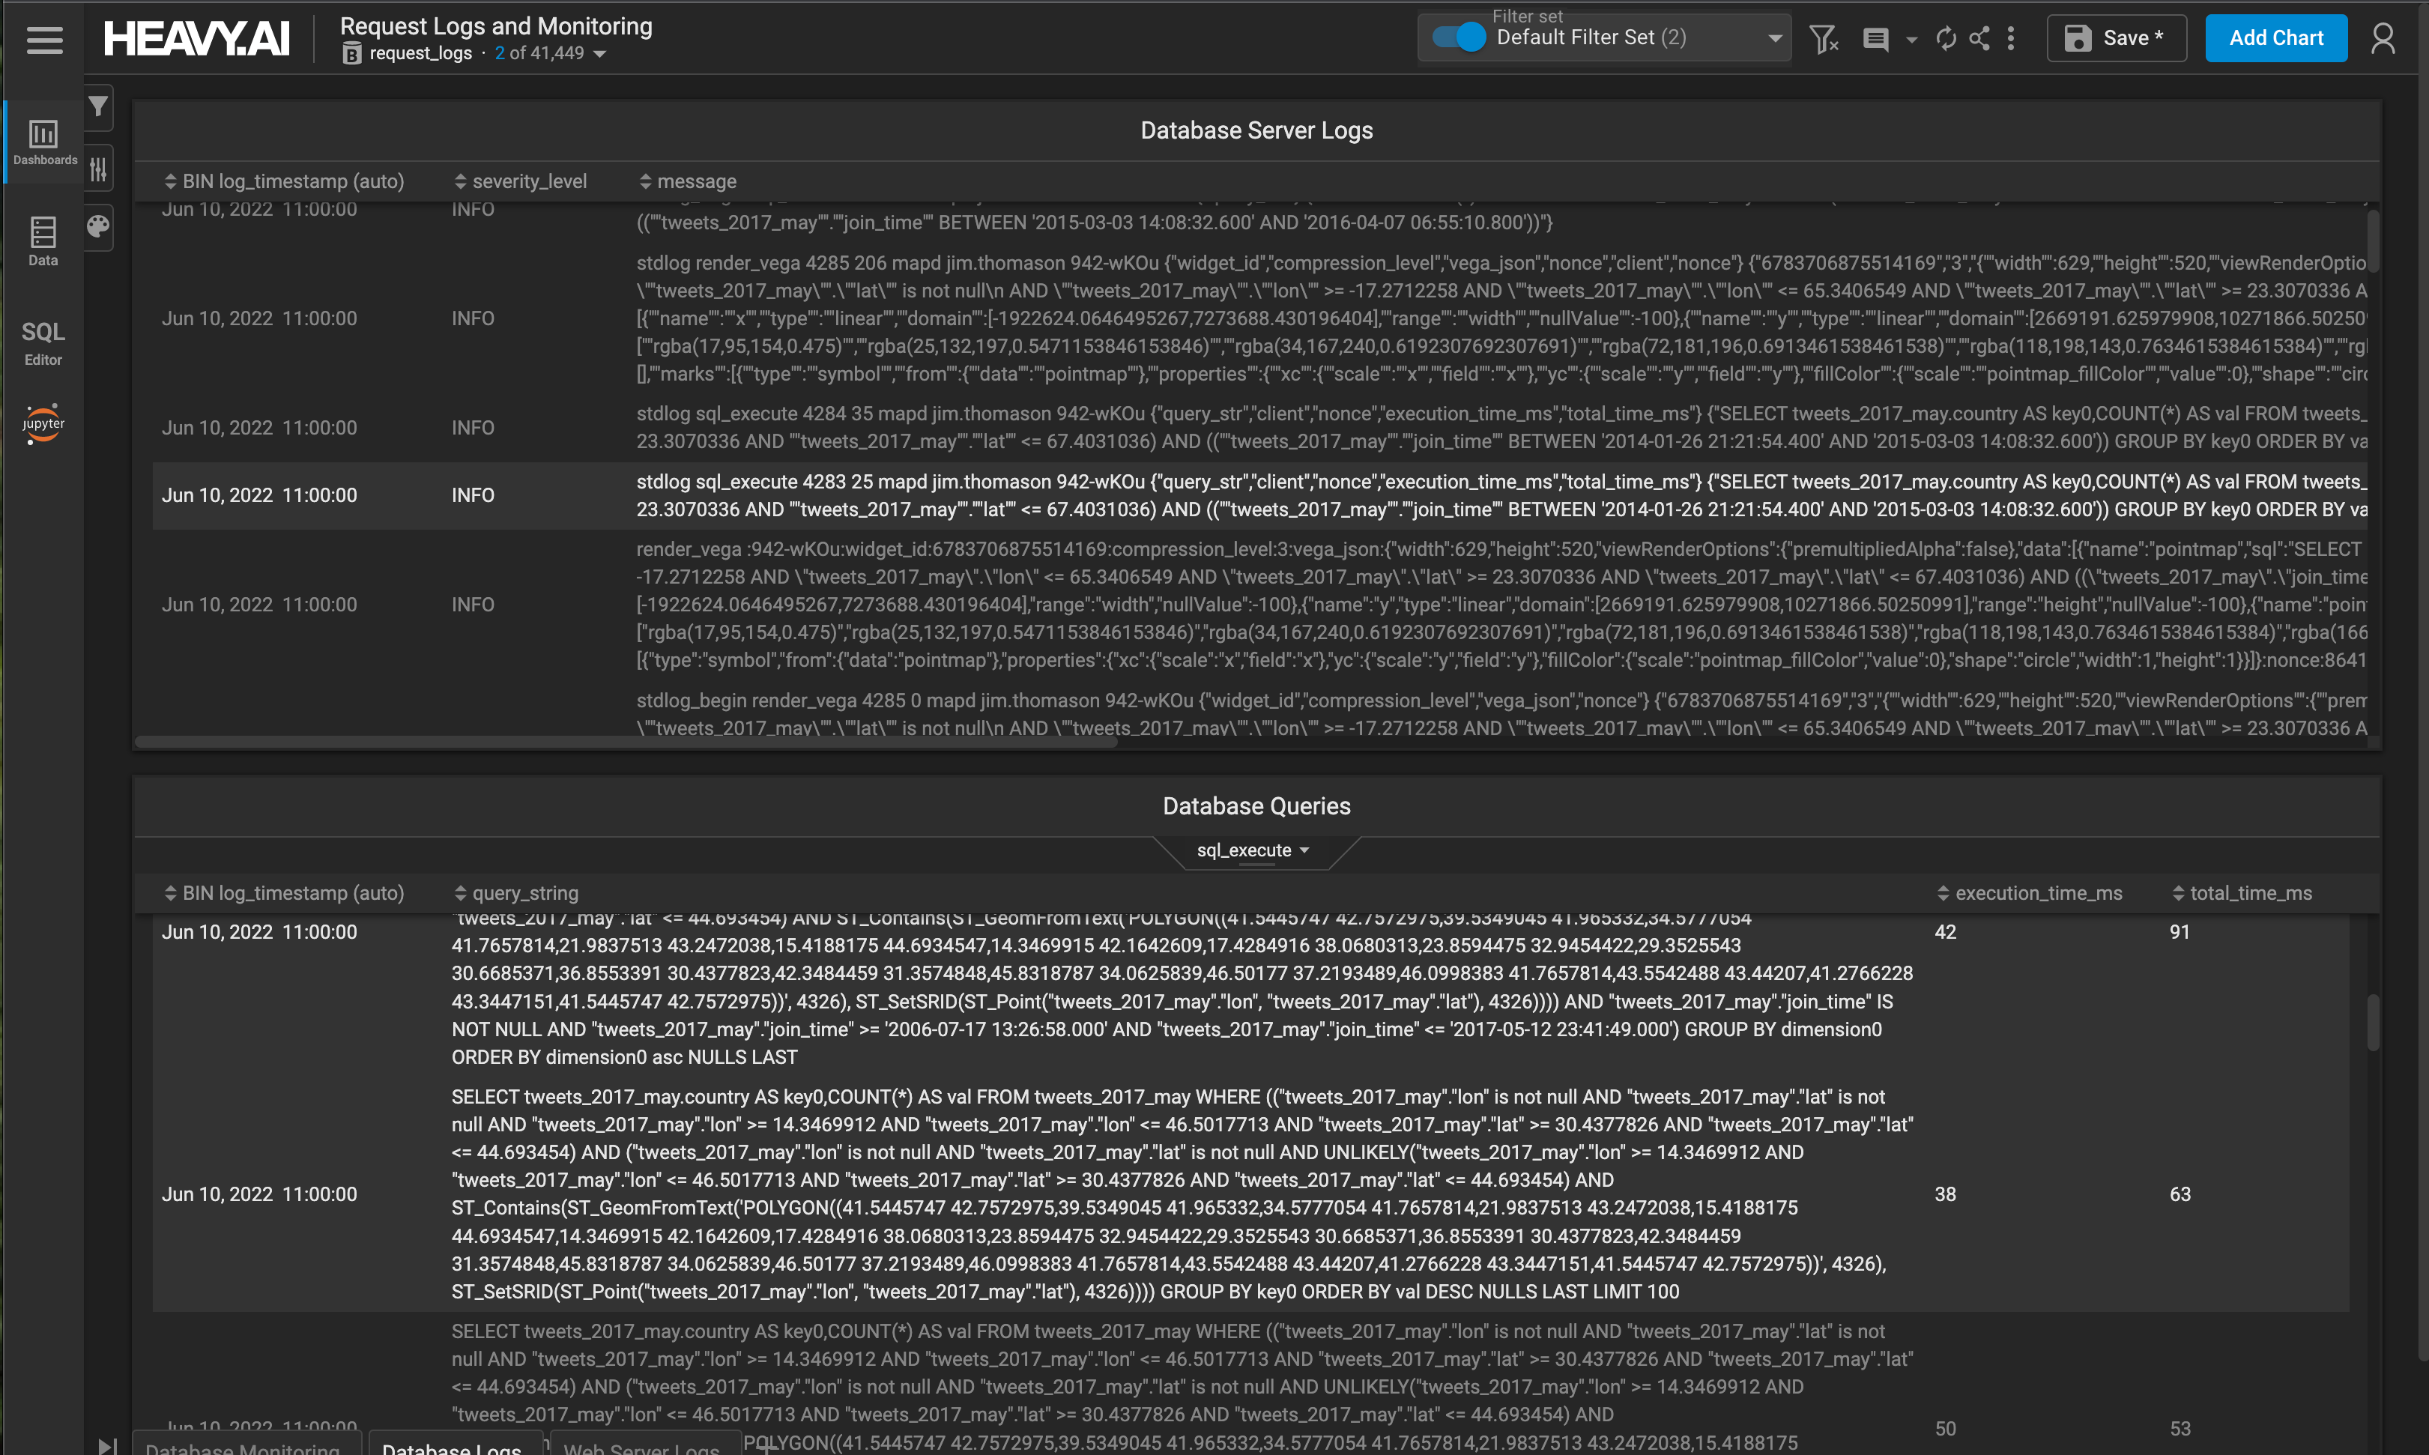Go to the Data manager page
2429x1455 pixels.
[43, 241]
